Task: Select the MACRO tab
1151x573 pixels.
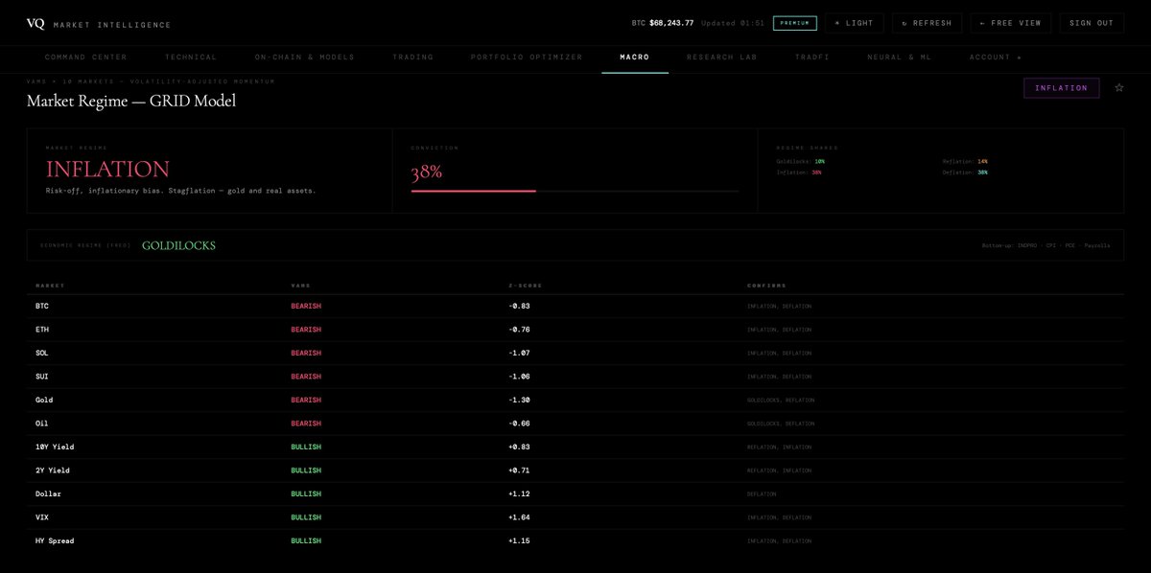Action: (x=635, y=57)
